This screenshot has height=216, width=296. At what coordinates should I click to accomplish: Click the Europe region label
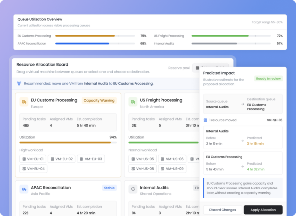[x=37, y=107]
